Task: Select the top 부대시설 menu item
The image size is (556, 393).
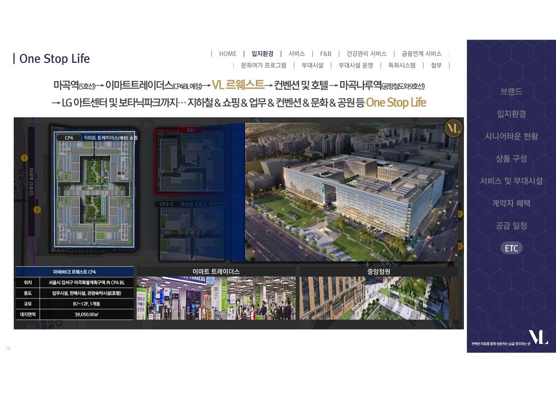Action: (312, 65)
